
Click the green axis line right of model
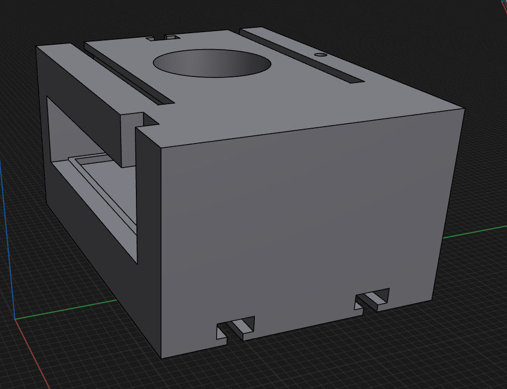point(475,232)
